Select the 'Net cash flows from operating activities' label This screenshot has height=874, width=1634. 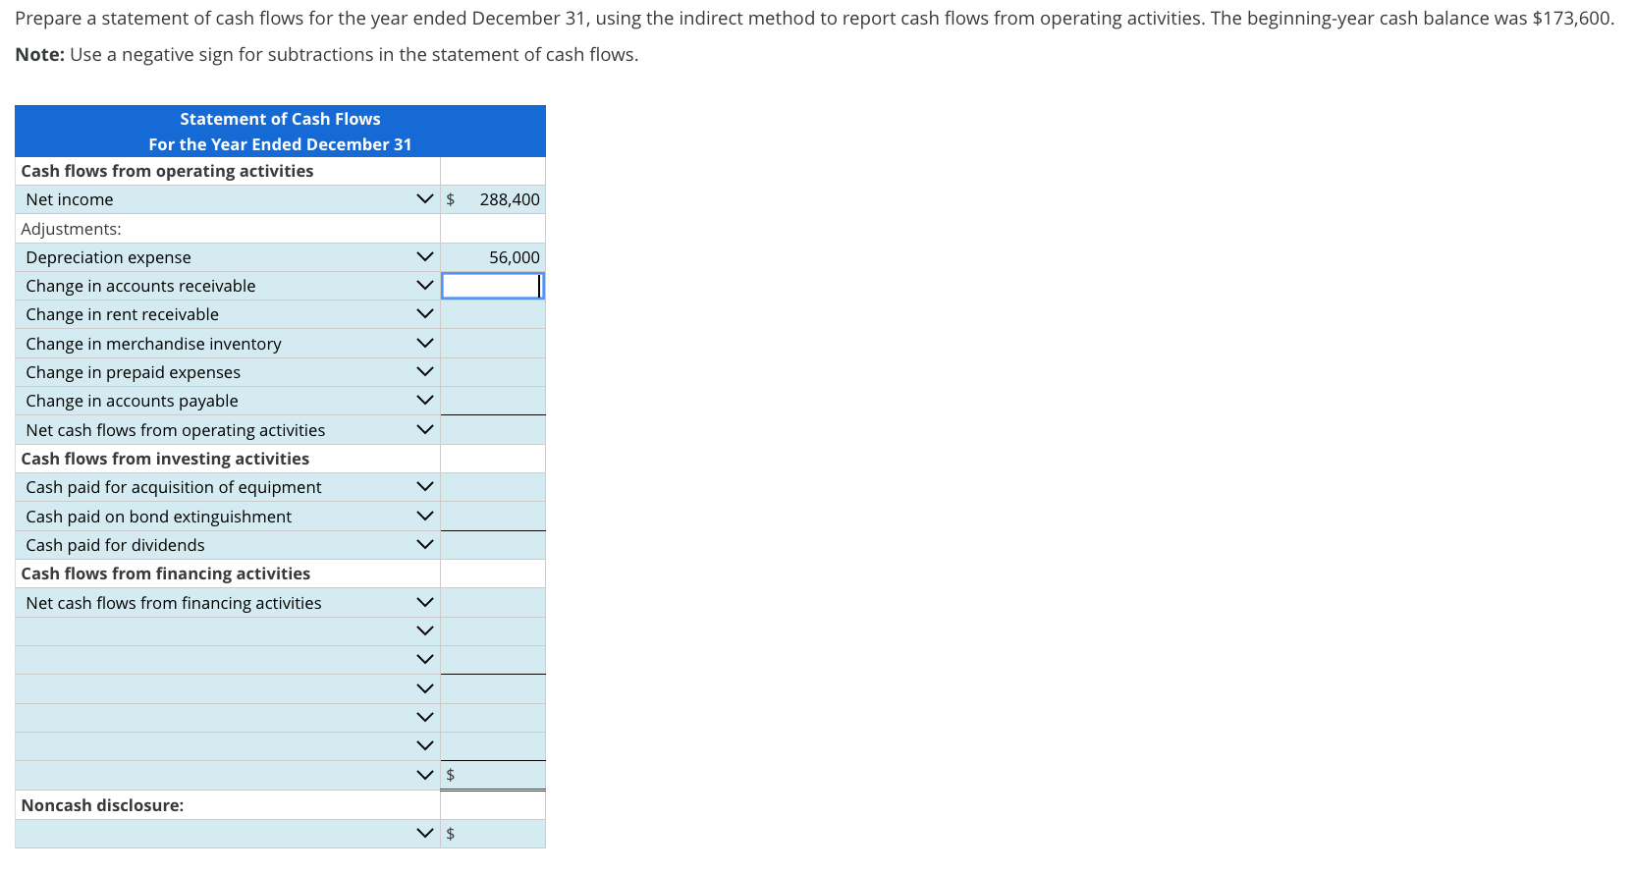(x=176, y=430)
